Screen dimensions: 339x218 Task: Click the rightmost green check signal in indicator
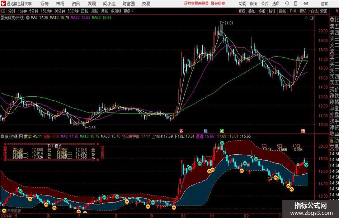pos(306,165)
